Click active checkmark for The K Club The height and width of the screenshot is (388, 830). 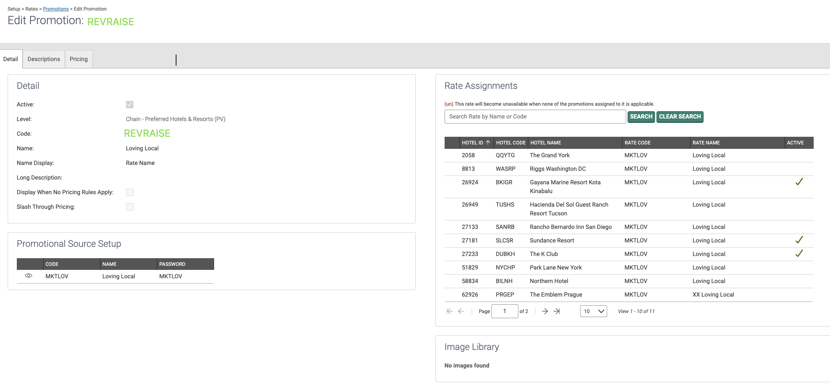click(x=799, y=253)
